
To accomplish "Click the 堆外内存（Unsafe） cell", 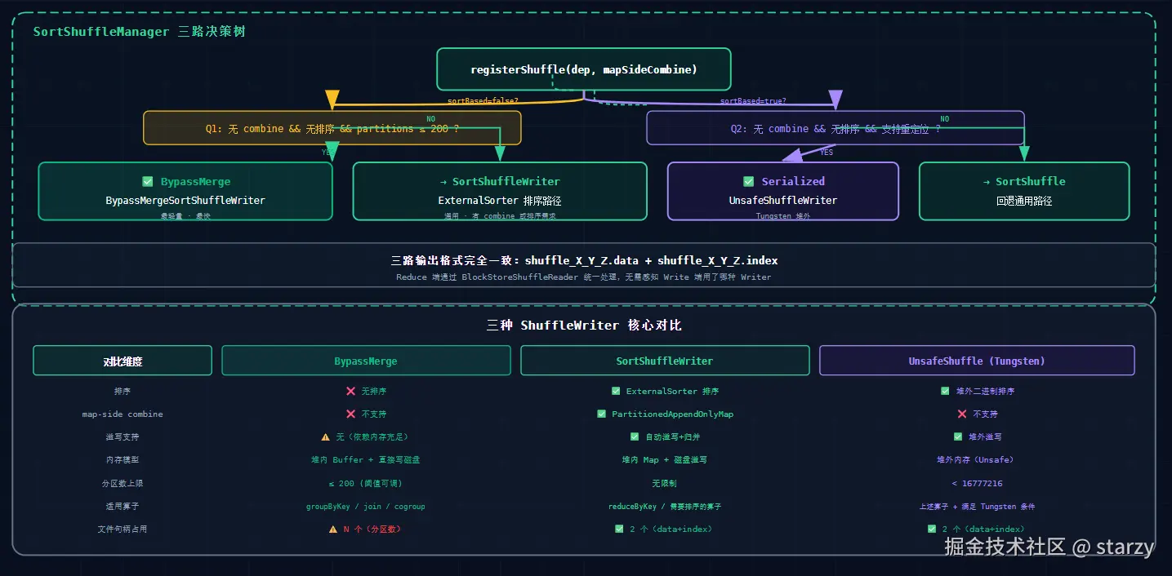I will (977, 460).
